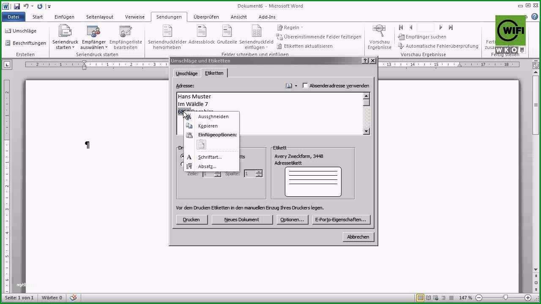Click the zoom in plus button

528,298
